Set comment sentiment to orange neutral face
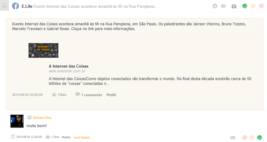This screenshot has height=142, width=267. (252, 137)
